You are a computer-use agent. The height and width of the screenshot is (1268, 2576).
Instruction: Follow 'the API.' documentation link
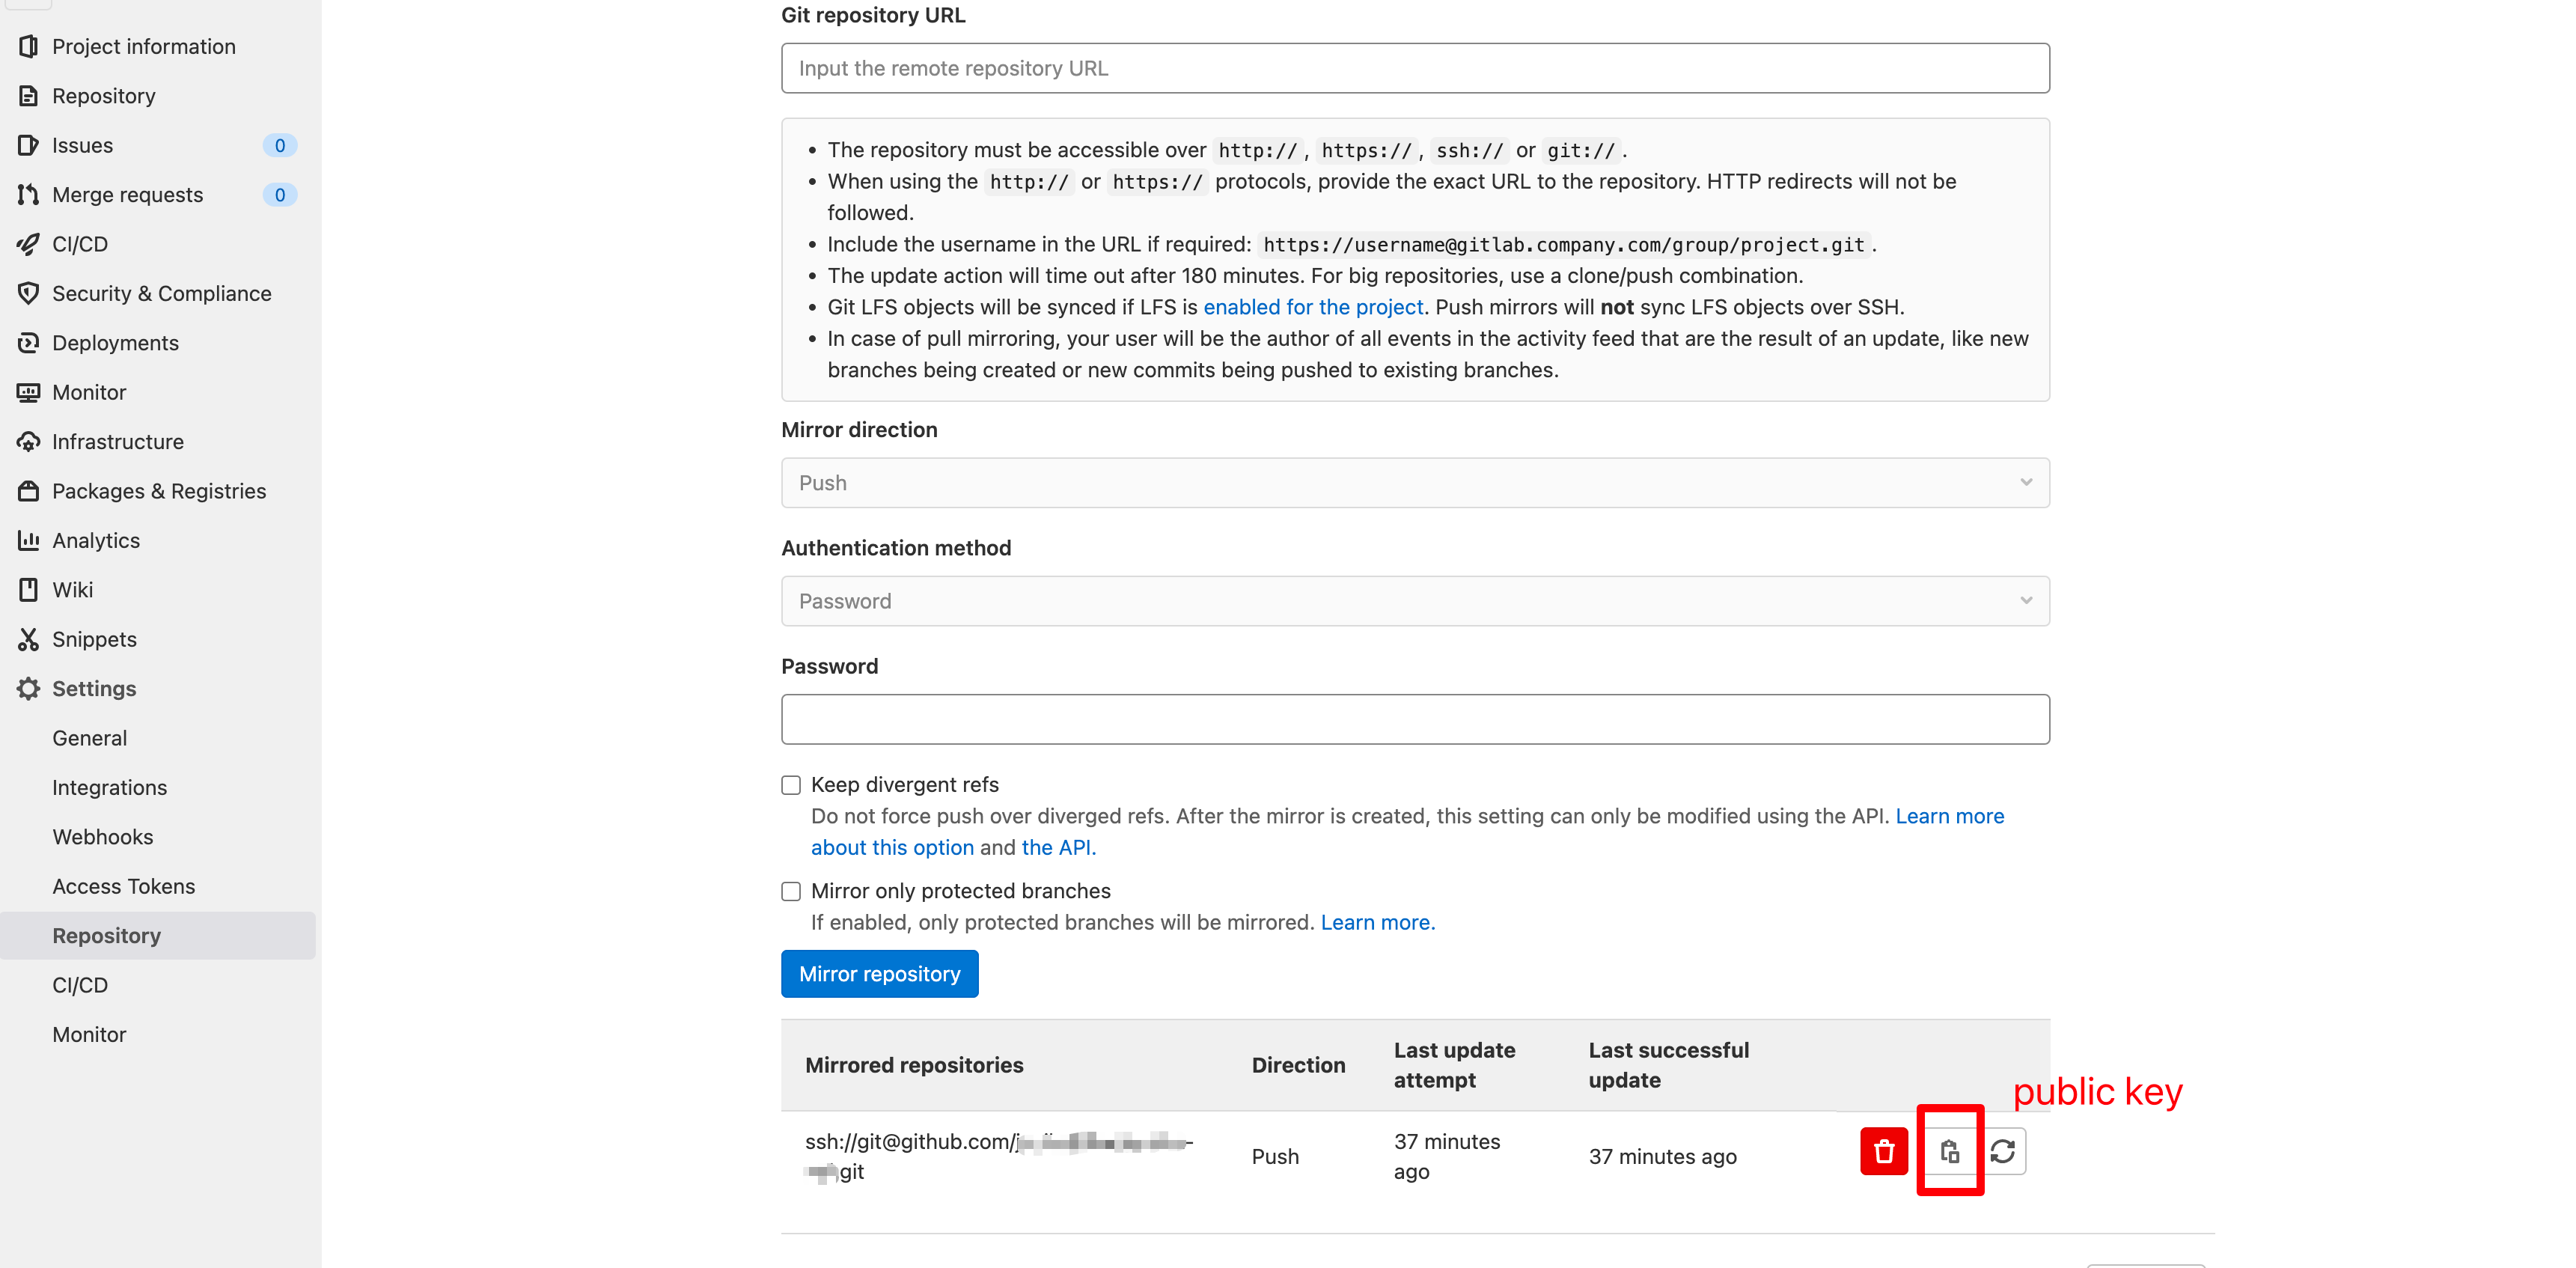coord(1058,847)
